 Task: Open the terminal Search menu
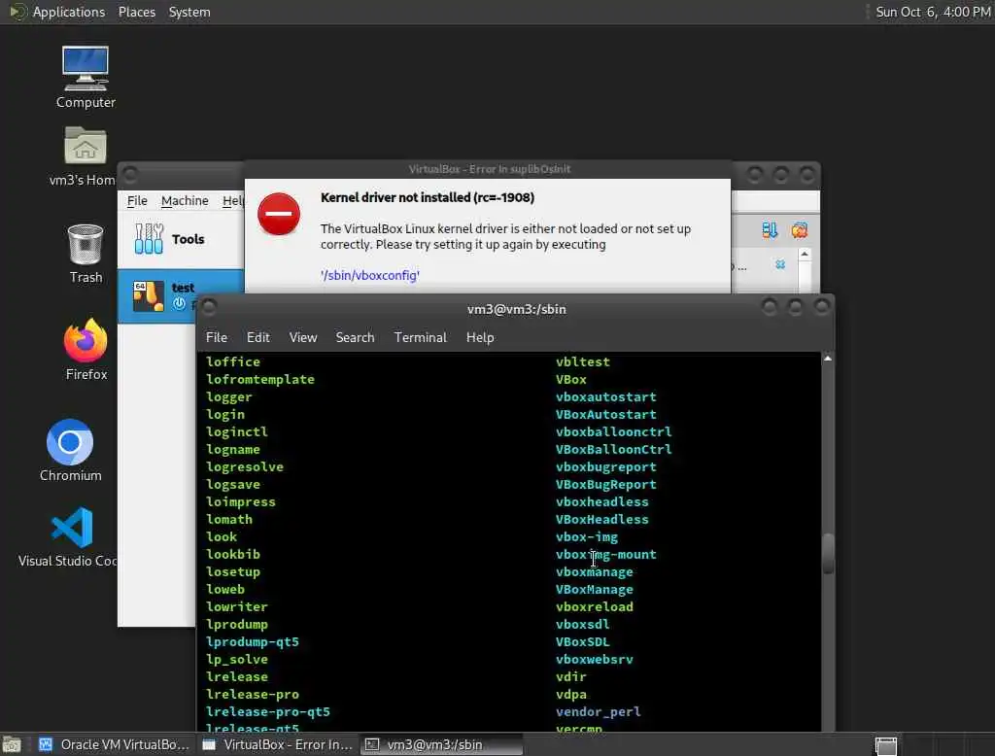coord(355,337)
